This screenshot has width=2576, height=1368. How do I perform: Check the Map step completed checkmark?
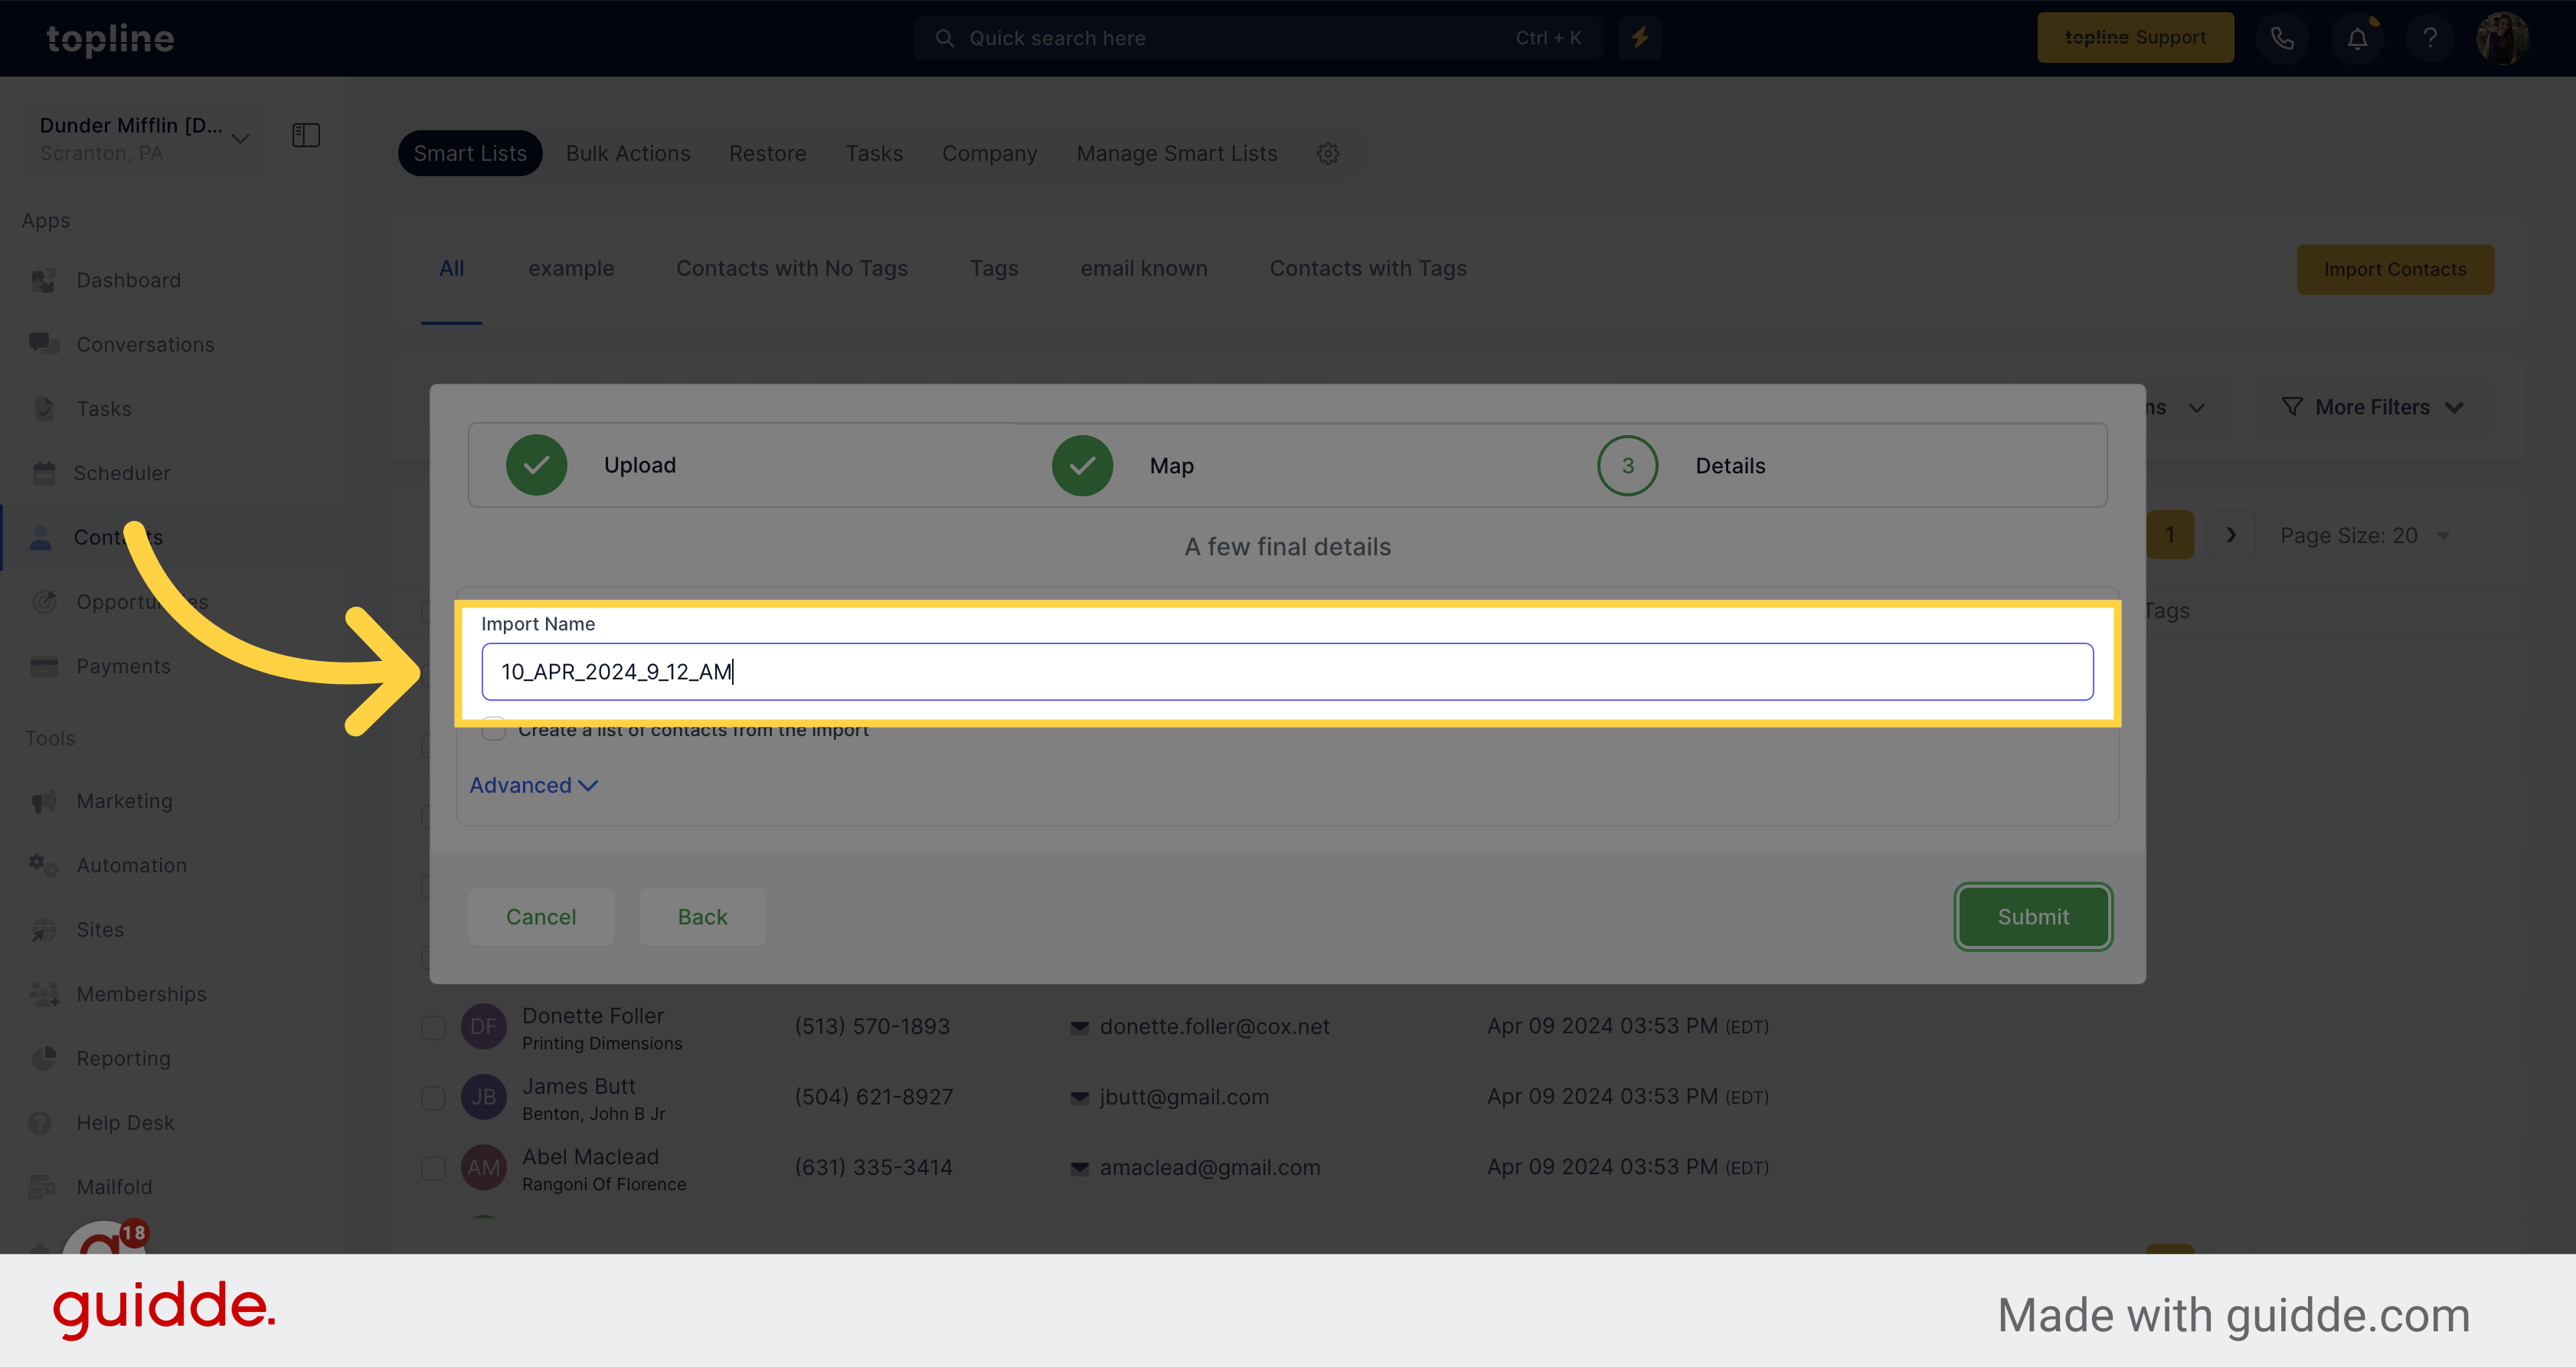click(x=1084, y=465)
